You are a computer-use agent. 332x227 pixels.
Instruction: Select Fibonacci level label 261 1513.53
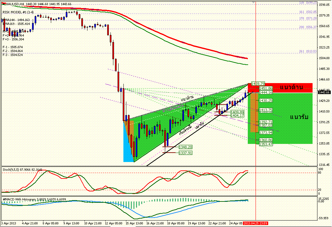(308, 51)
